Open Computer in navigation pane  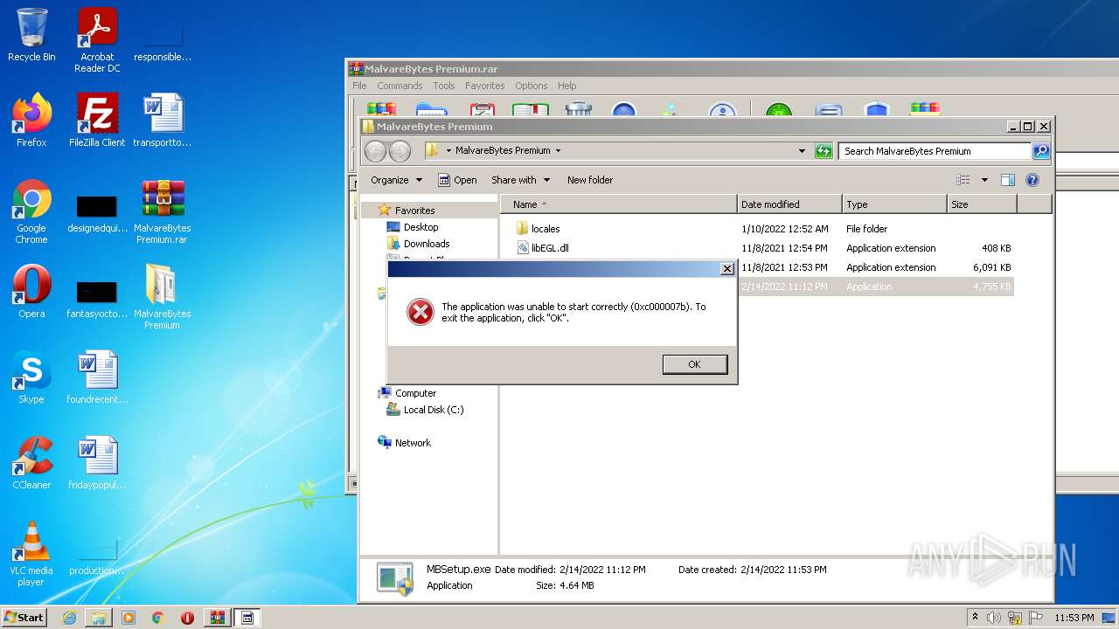click(x=414, y=393)
